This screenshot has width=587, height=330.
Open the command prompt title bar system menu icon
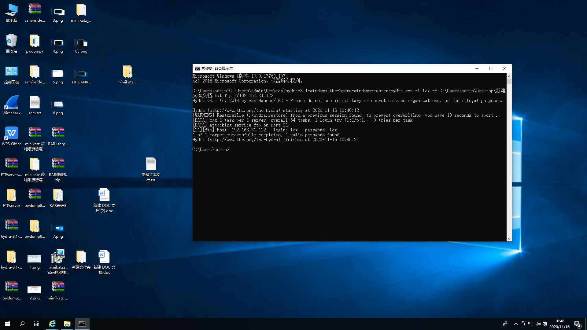click(198, 69)
